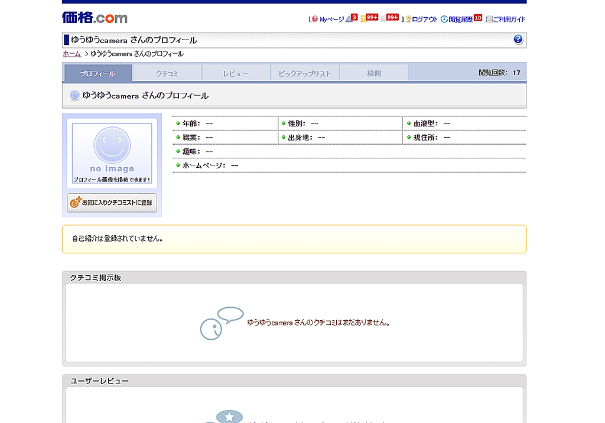Open the ご利用ガイド link
The height and width of the screenshot is (423, 605).
[509, 19]
